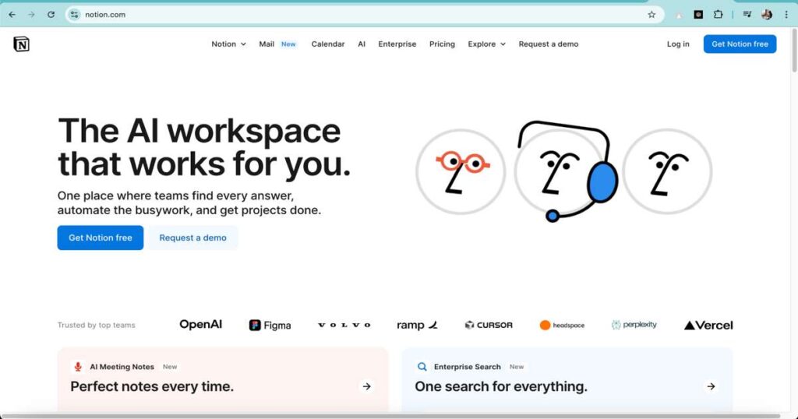Reload the page

pyautogui.click(x=51, y=15)
